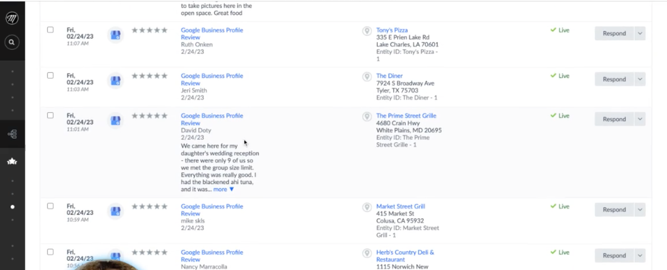Select the Ruth Onken review checkbox
667x270 pixels.
pos(50,30)
